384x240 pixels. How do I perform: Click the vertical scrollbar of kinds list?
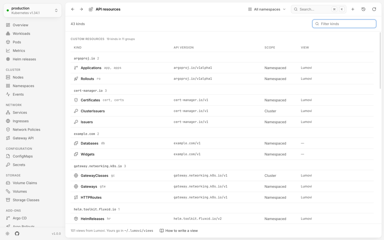point(380,61)
